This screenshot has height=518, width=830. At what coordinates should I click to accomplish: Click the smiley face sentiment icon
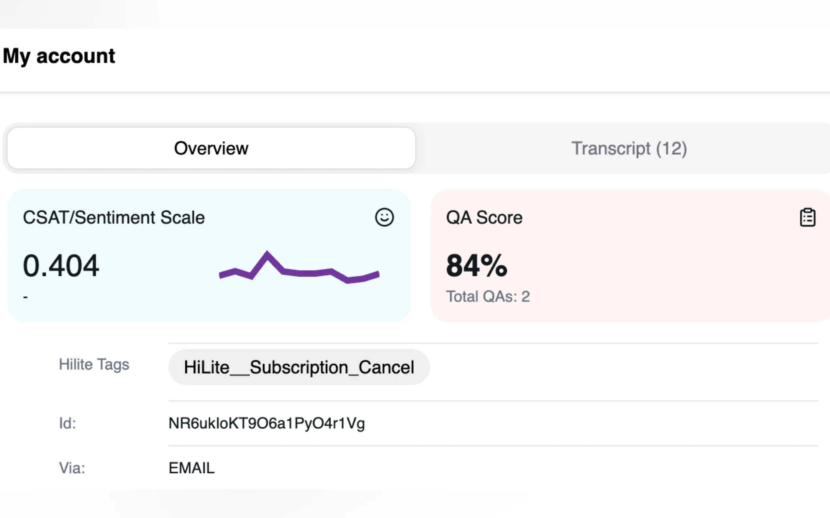pos(384,217)
